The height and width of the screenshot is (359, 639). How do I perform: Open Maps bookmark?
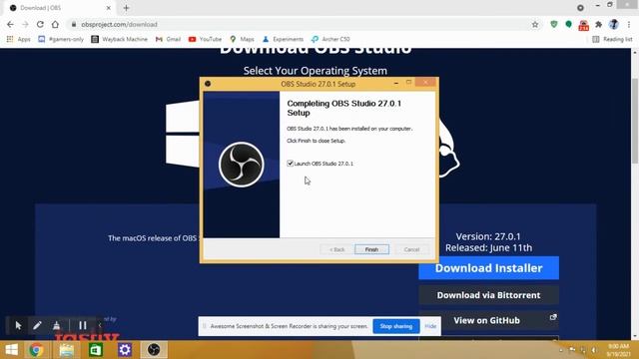click(242, 39)
